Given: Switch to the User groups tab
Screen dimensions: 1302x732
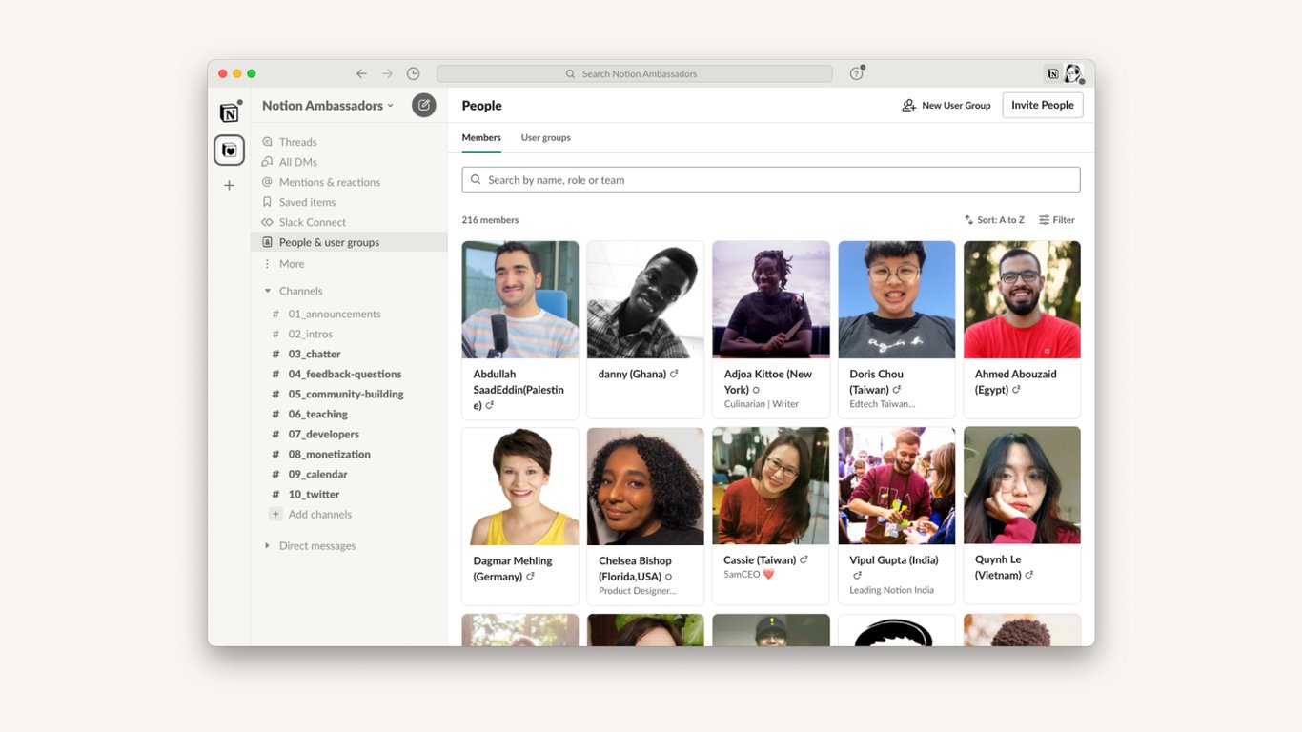Looking at the screenshot, I should tap(545, 137).
